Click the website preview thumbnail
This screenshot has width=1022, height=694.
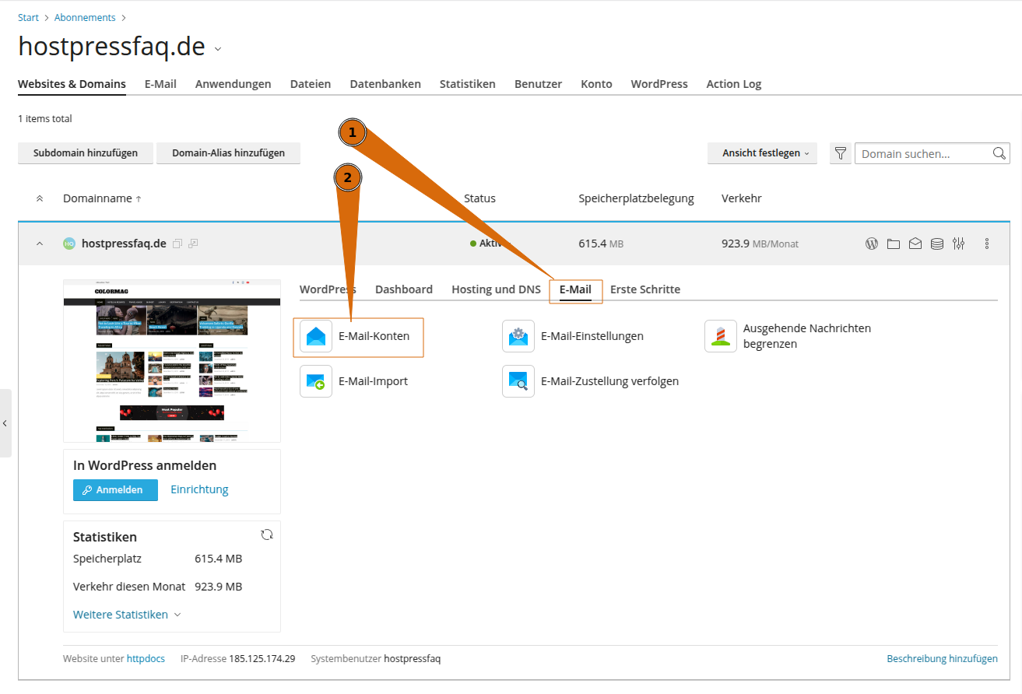point(172,361)
